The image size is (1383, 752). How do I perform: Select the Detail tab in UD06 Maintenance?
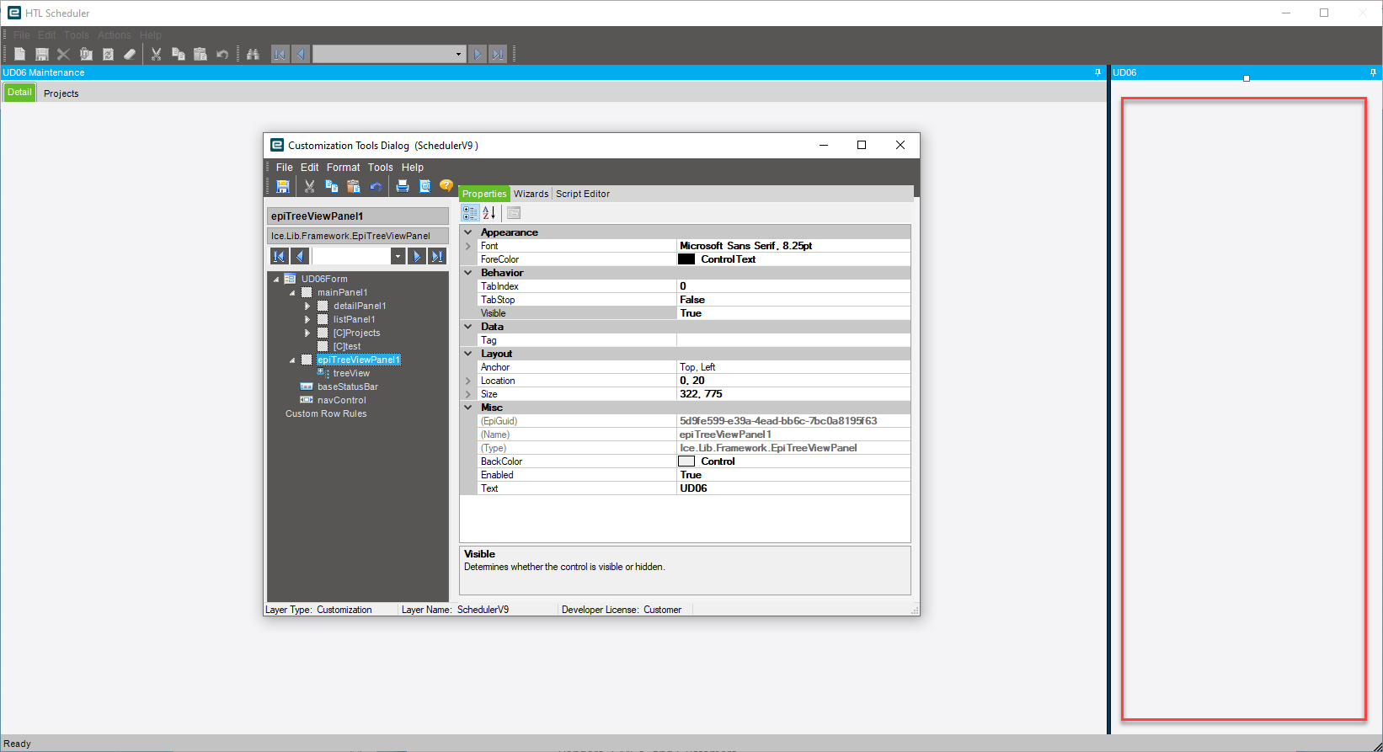pos(19,93)
